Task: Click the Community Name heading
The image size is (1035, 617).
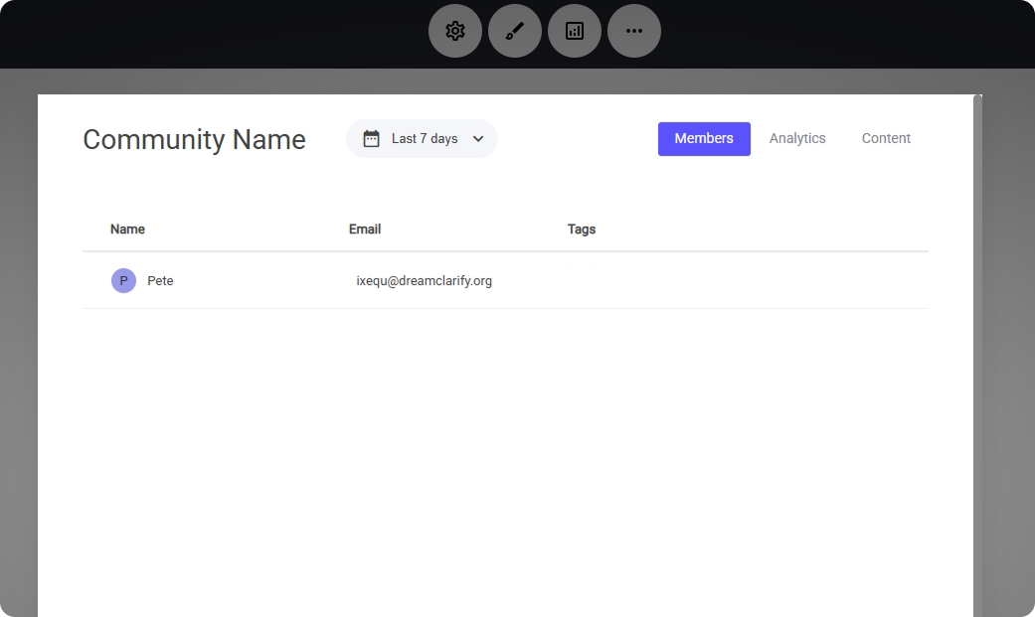Action: 194,140
